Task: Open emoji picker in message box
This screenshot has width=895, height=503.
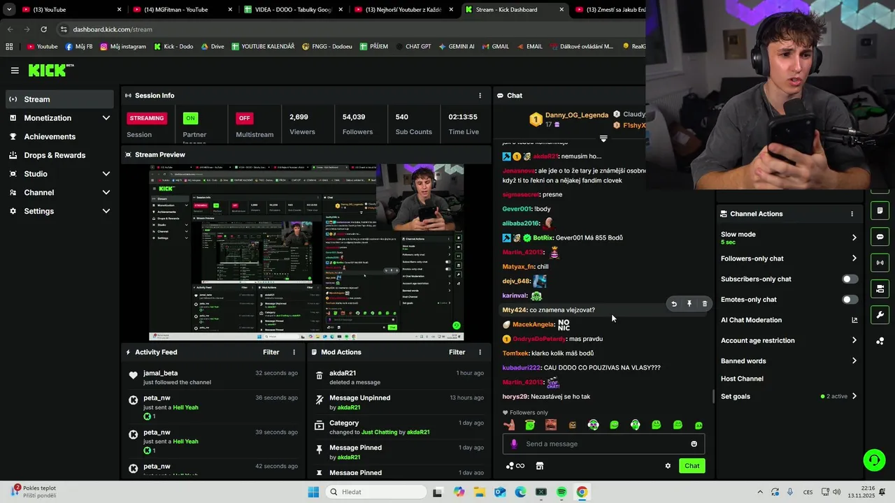Action: (694, 444)
